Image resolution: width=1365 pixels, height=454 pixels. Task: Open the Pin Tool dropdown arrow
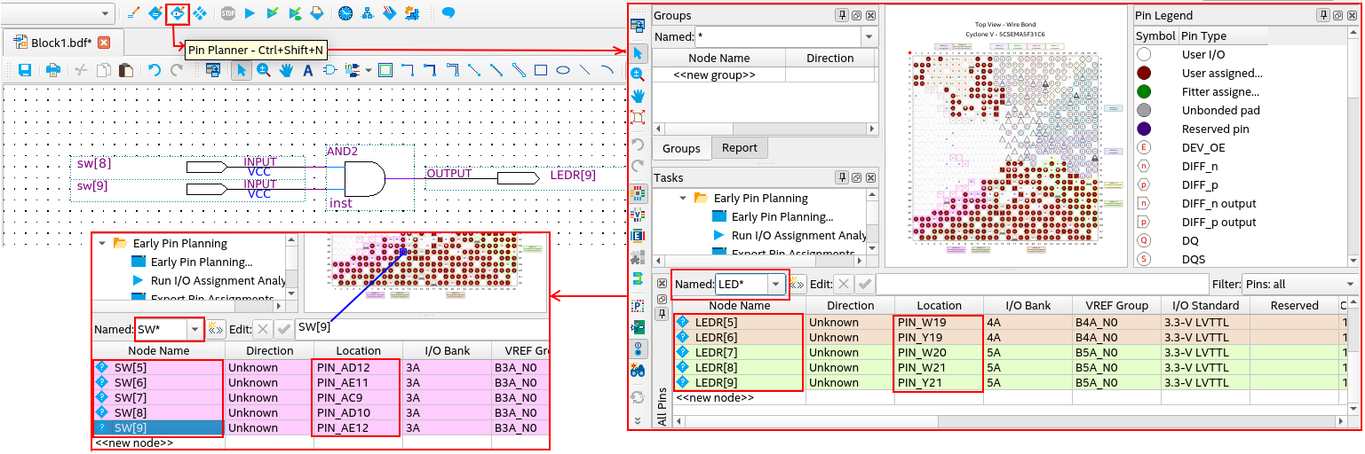[x=368, y=70]
